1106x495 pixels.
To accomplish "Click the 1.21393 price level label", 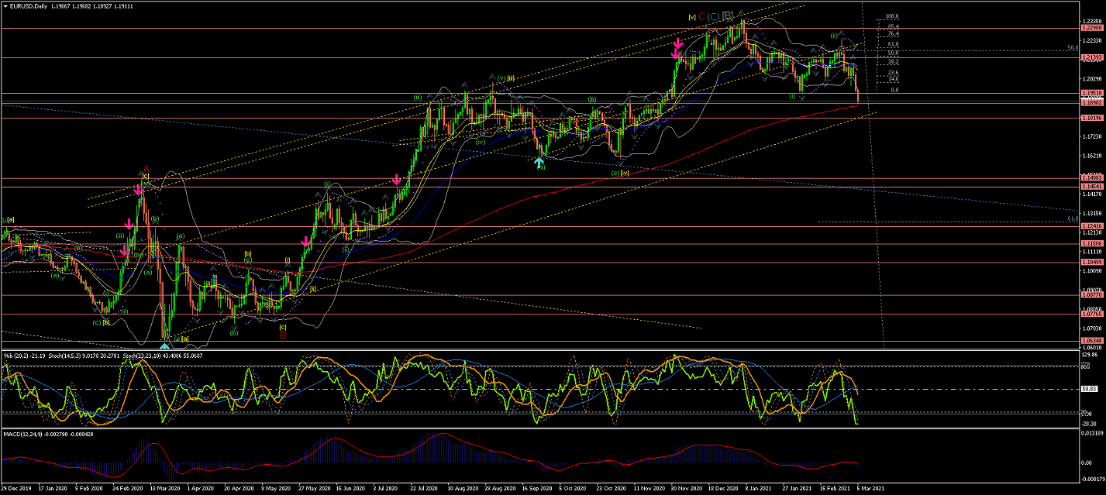I will tap(1089, 58).
